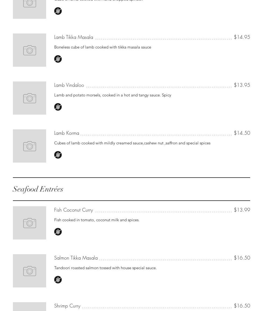This screenshot has height=311, width=259.
Task: Select the Fish Coconut Curry title
Action: (x=74, y=210)
